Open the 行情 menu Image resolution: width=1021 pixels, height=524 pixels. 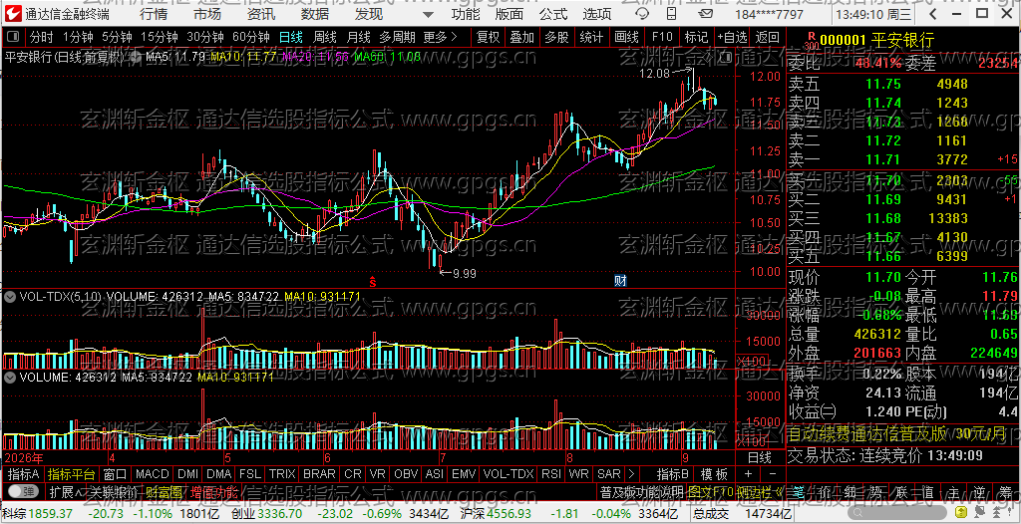tap(153, 14)
